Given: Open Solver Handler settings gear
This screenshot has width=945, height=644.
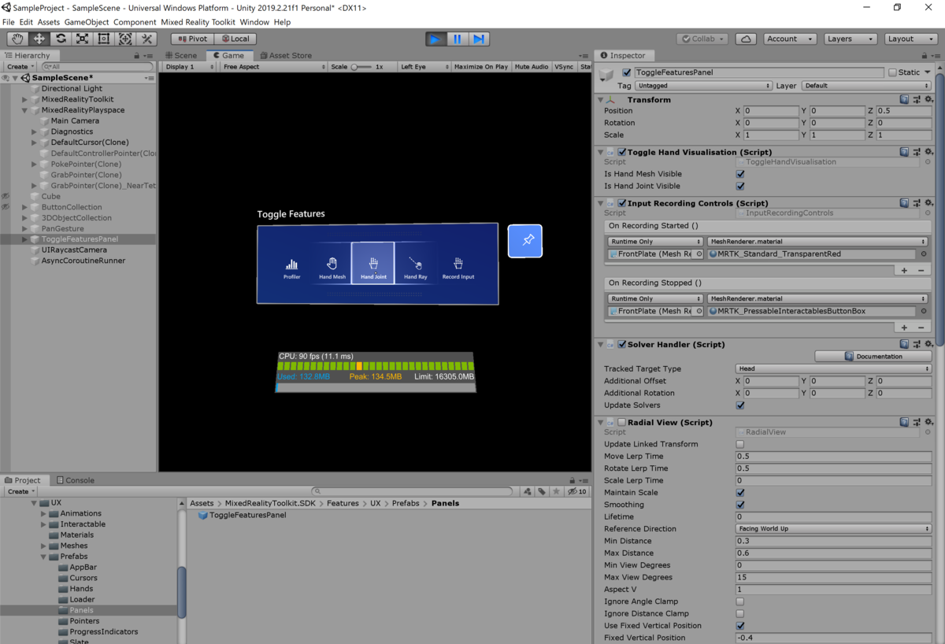Looking at the screenshot, I should point(928,344).
